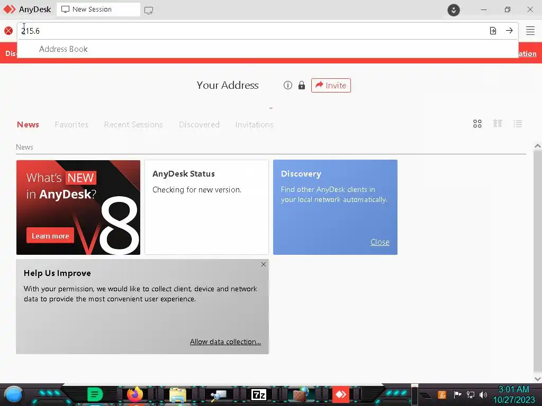
Task: Click the Your Address heading
Action: coord(228,85)
